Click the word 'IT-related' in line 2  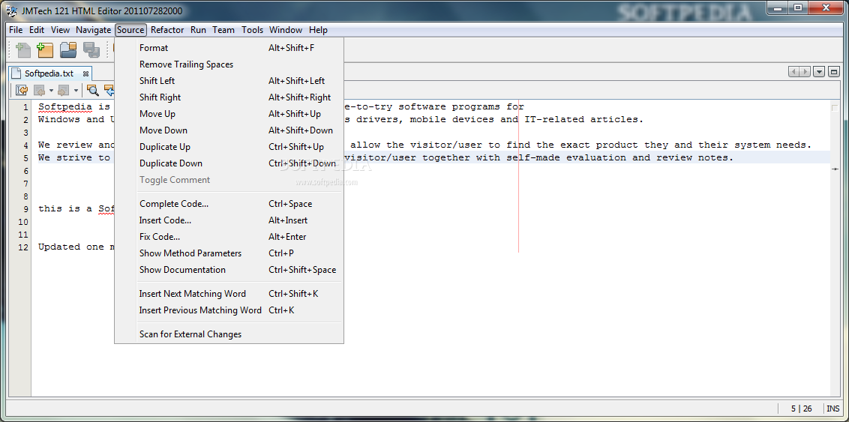(x=554, y=120)
